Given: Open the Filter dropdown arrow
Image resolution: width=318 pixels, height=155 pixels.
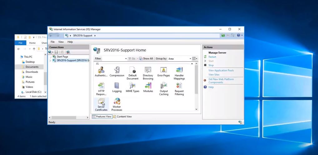Looking at the screenshot, I should click(x=126, y=59).
